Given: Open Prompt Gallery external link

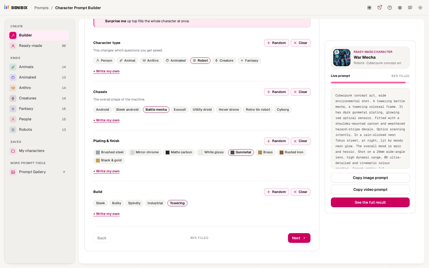Looking at the screenshot, I should 39,172.
